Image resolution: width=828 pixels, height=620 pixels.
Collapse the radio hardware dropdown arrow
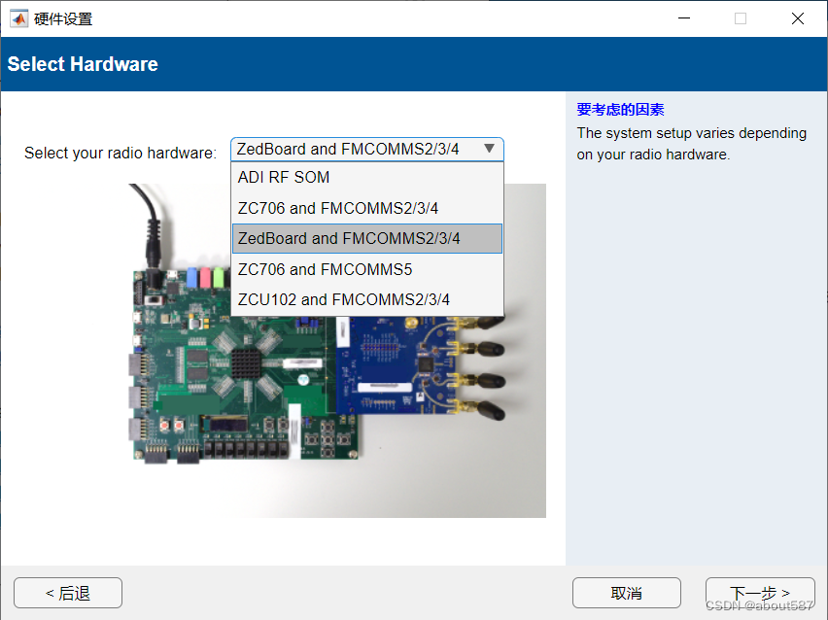(x=489, y=149)
